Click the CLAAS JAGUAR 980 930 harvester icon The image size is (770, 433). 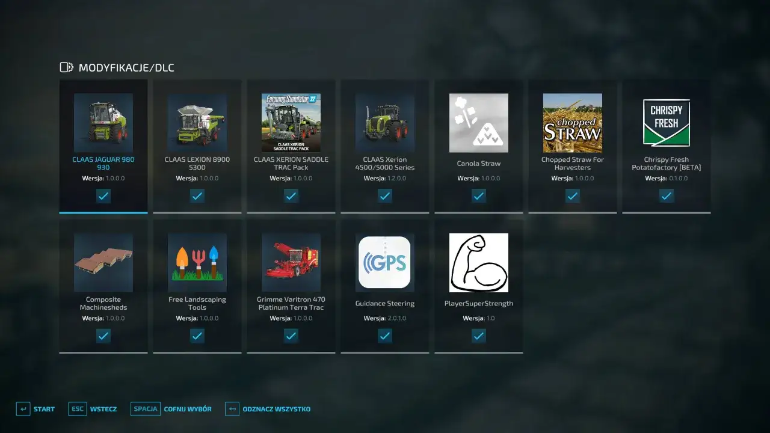click(103, 123)
